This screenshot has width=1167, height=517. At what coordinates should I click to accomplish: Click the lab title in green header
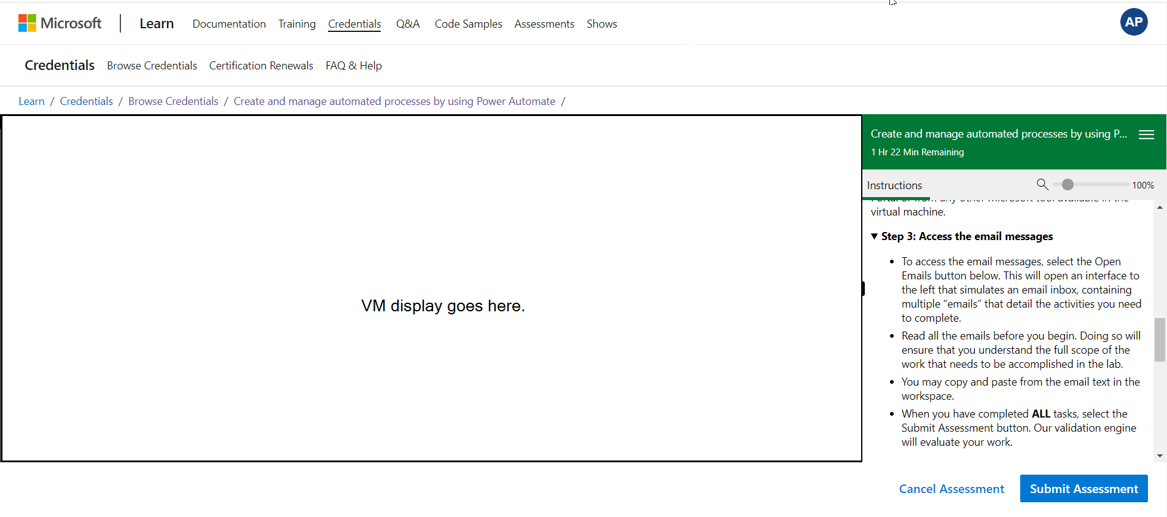999,134
